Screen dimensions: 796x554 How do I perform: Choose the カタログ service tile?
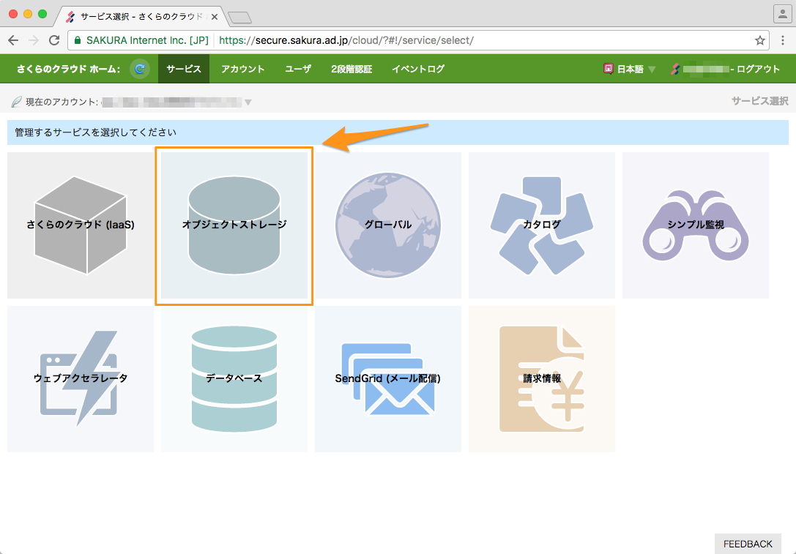(542, 225)
